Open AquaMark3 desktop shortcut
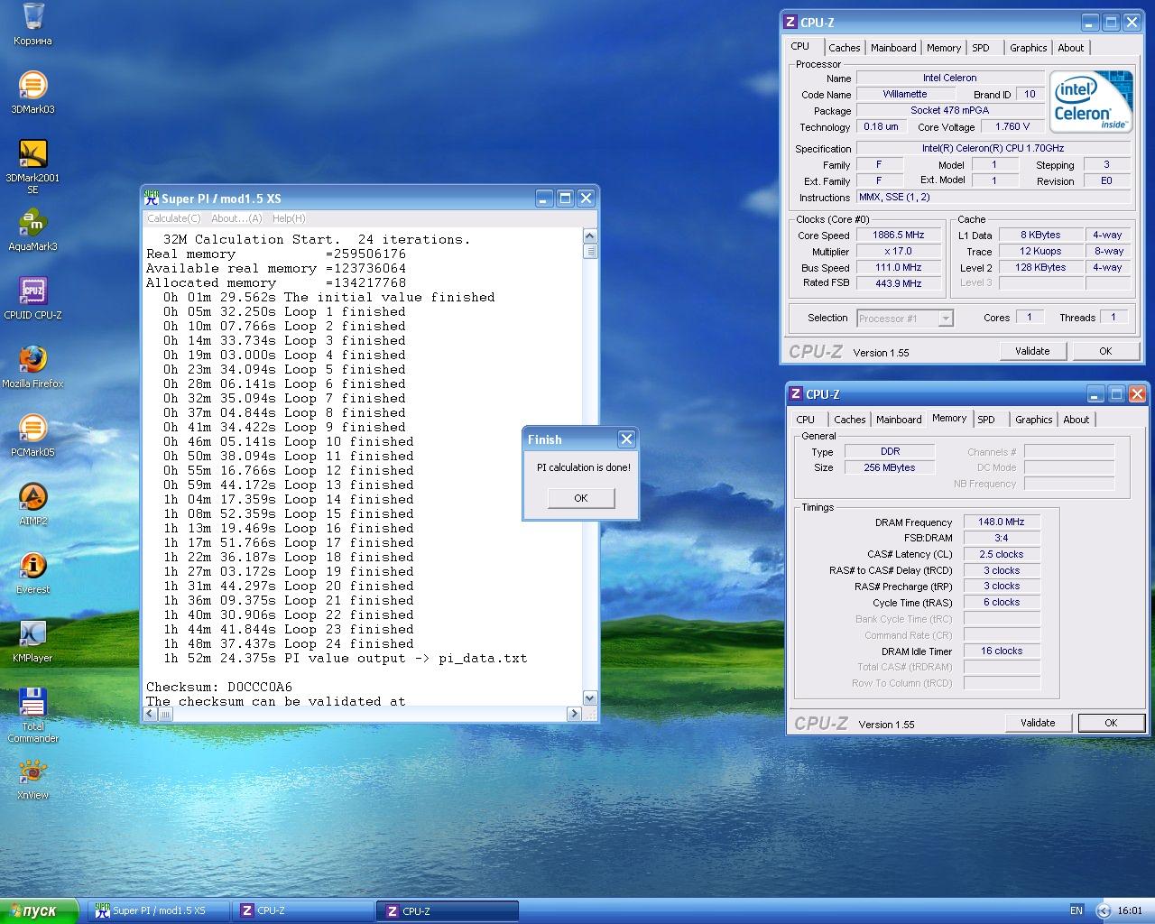The height and width of the screenshot is (924, 1155). 32,230
